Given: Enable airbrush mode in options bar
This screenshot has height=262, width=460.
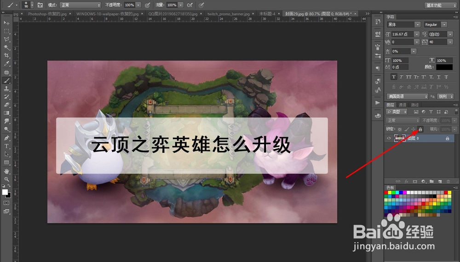Looking at the screenshot, I should (x=190, y=5).
